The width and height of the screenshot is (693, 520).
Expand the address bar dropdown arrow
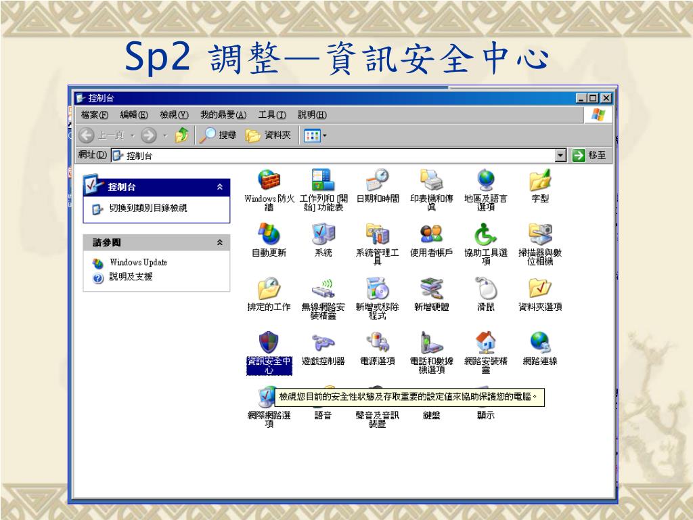point(560,155)
